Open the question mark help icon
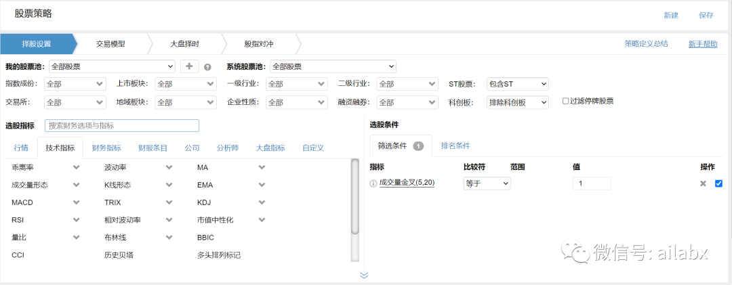 point(208,67)
